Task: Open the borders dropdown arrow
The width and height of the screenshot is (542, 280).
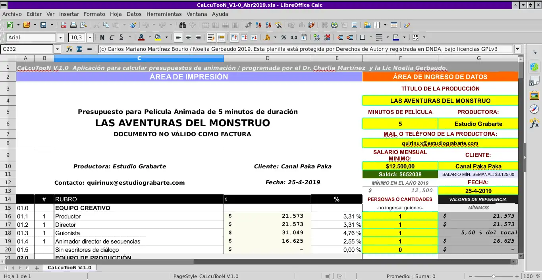Action: coord(371,37)
